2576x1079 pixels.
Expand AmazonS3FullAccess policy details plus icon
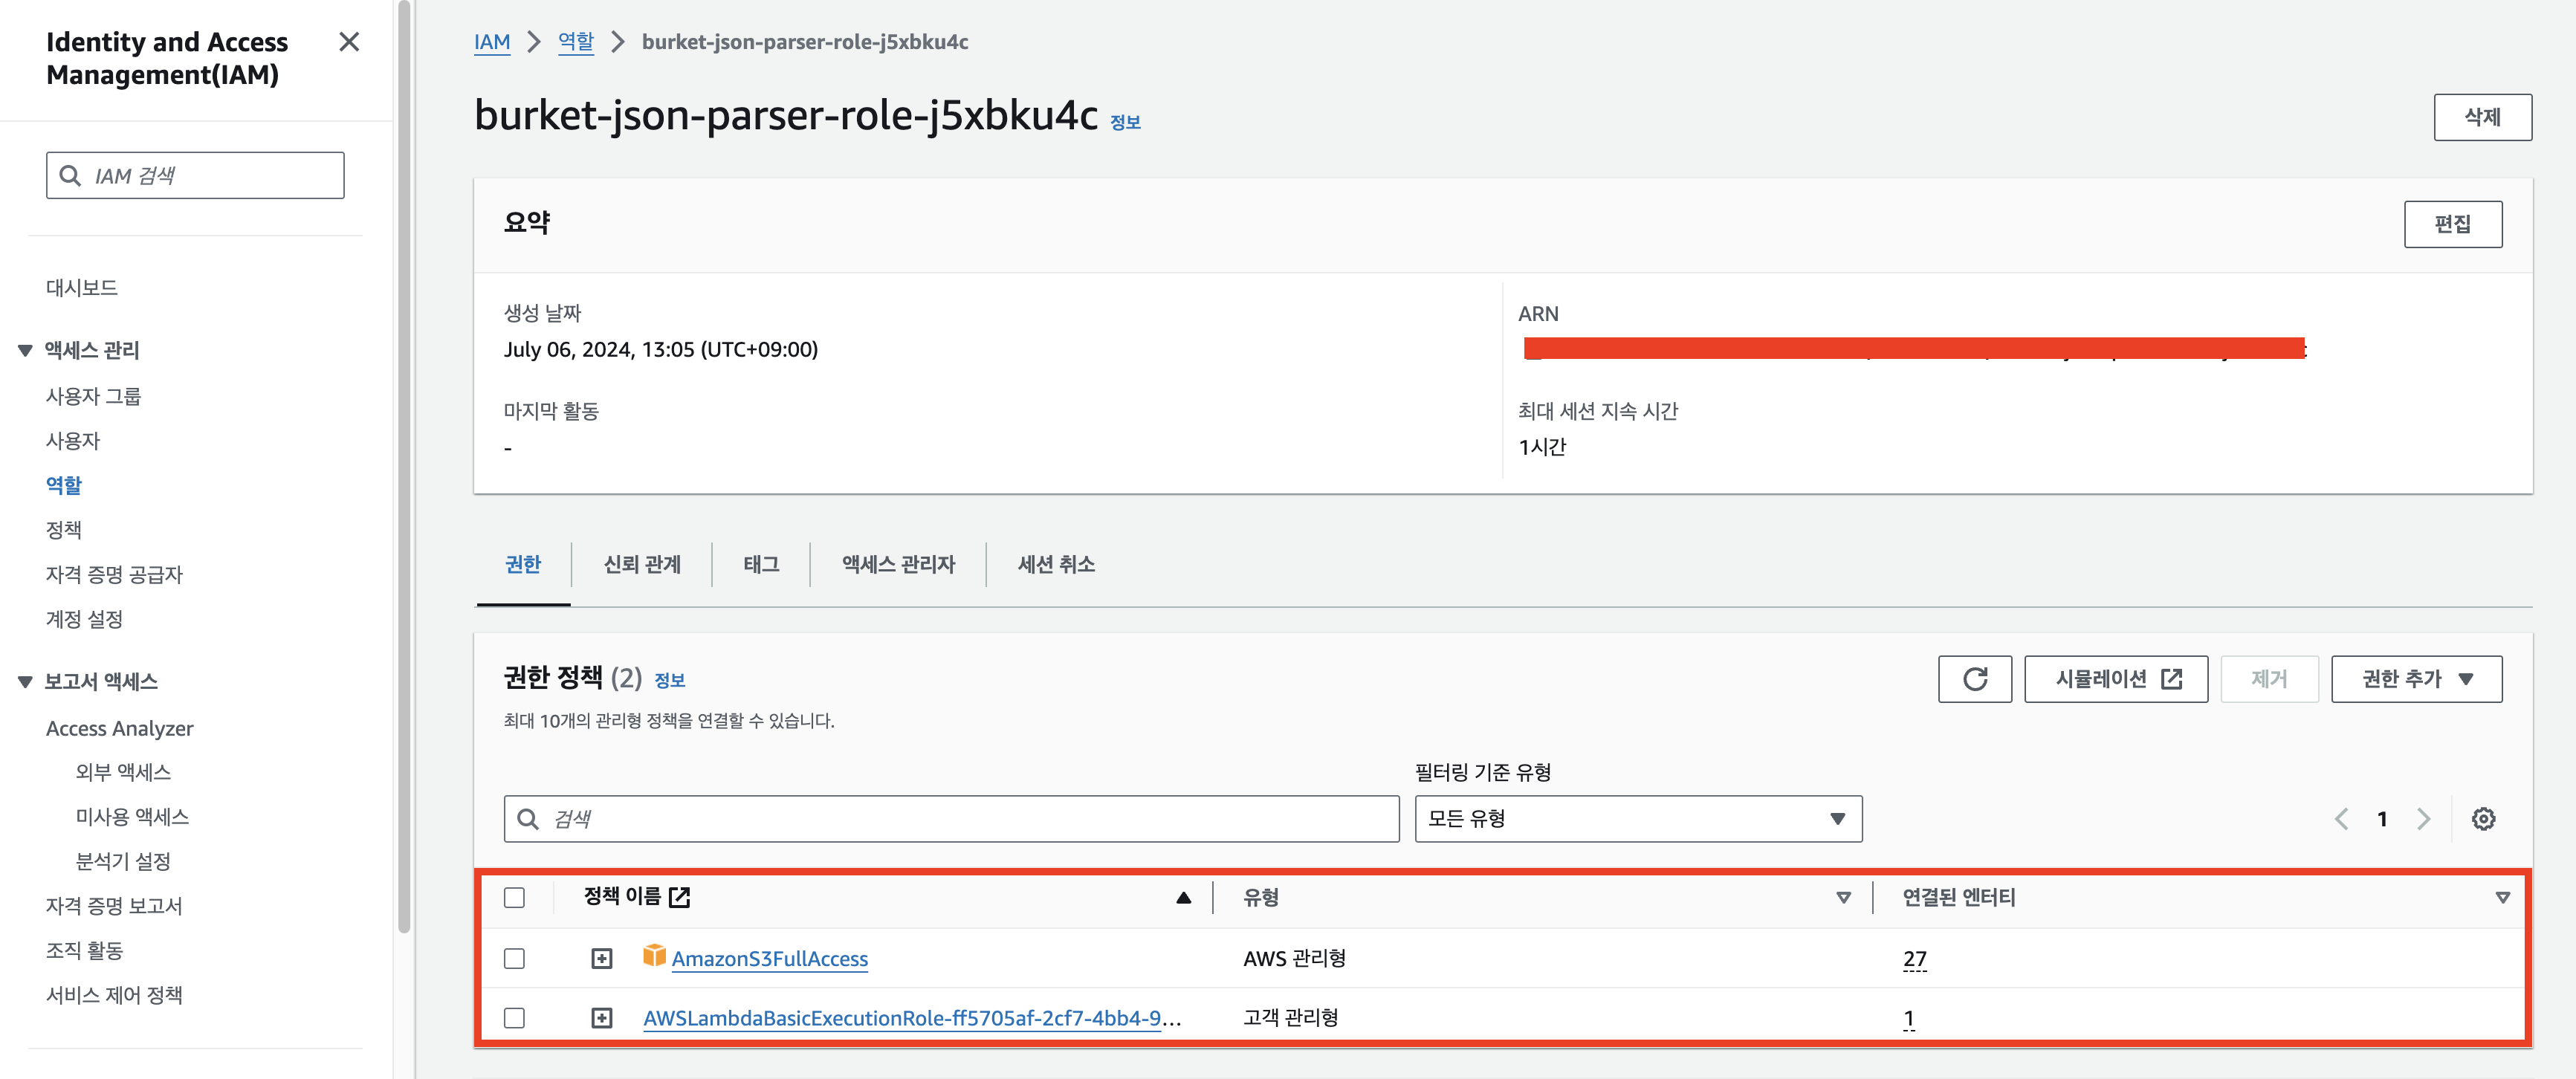pos(601,959)
